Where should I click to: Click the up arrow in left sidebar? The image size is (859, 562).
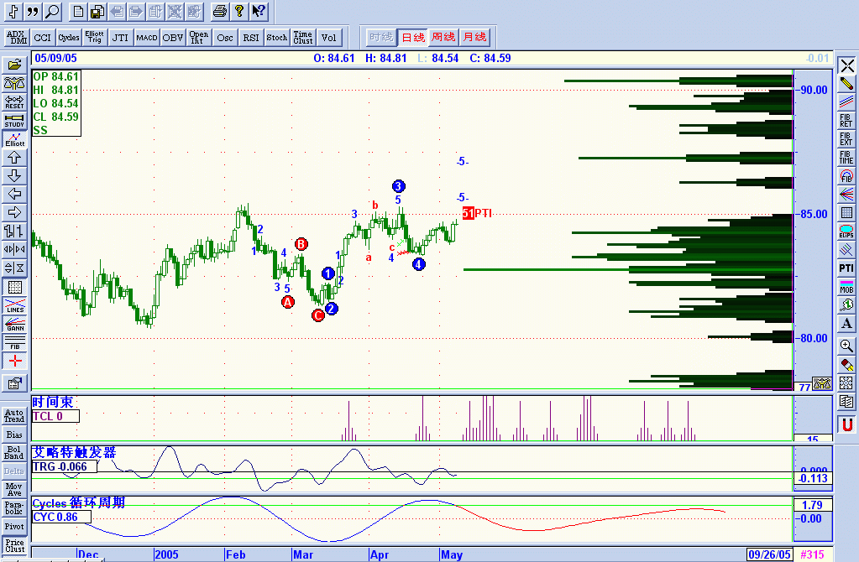click(x=14, y=158)
